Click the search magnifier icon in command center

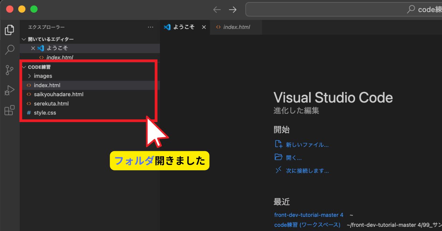point(411,10)
